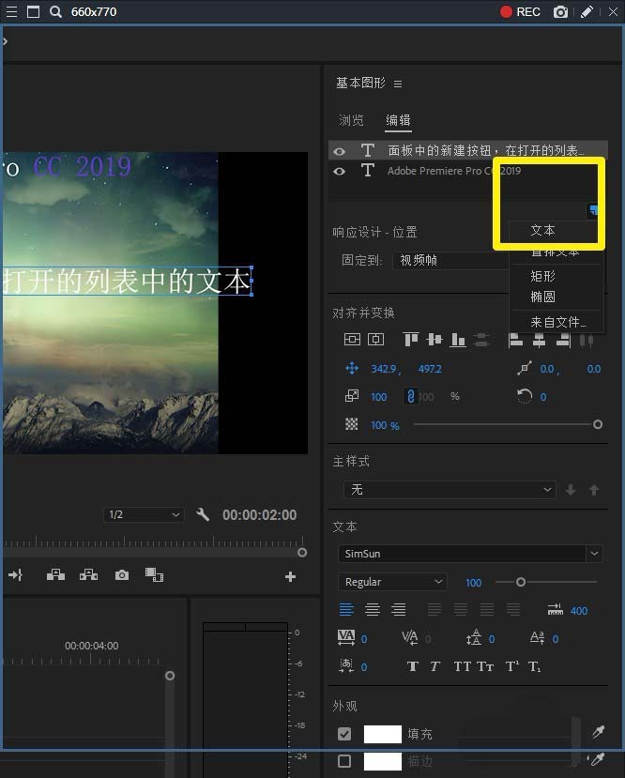Toggle the scale constrain-proportions link

point(411,396)
